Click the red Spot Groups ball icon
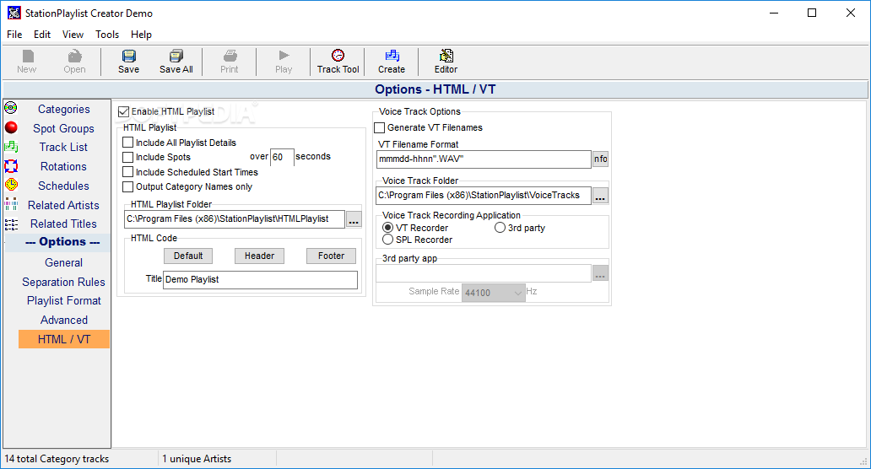The width and height of the screenshot is (871, 469). tap(11, 127)
